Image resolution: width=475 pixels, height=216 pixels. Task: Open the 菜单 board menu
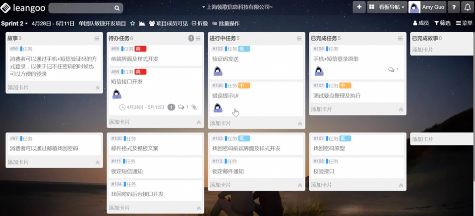(464, 23)
